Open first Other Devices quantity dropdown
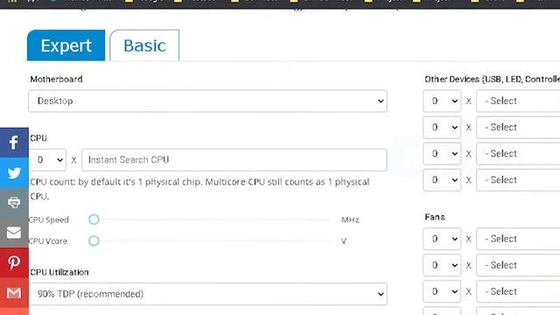560x315 pixels. (x=442, y=101)
